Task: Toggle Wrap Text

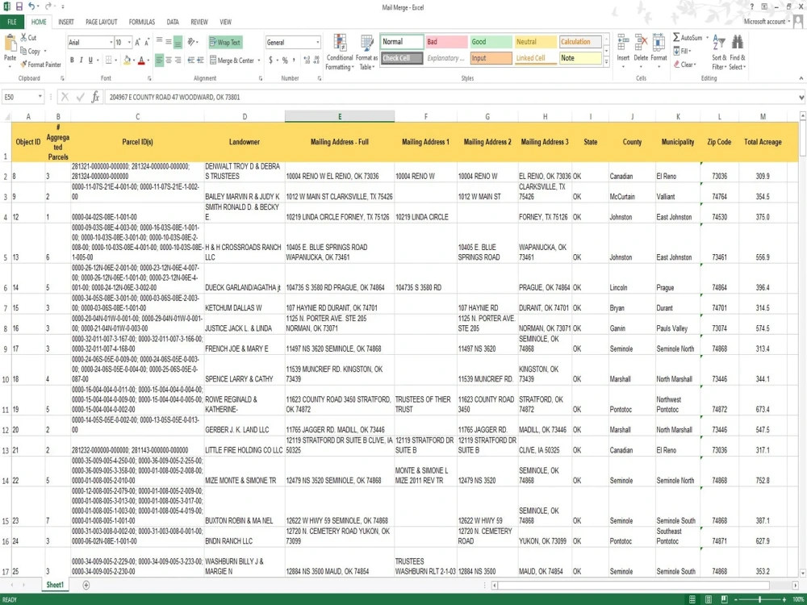Action: pos(225,42)
